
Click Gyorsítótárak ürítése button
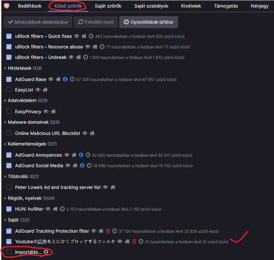[148, 22]
